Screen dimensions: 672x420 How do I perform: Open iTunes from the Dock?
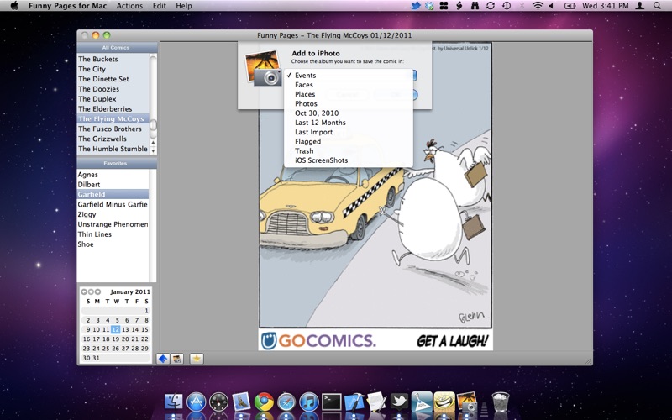point(308,402)
